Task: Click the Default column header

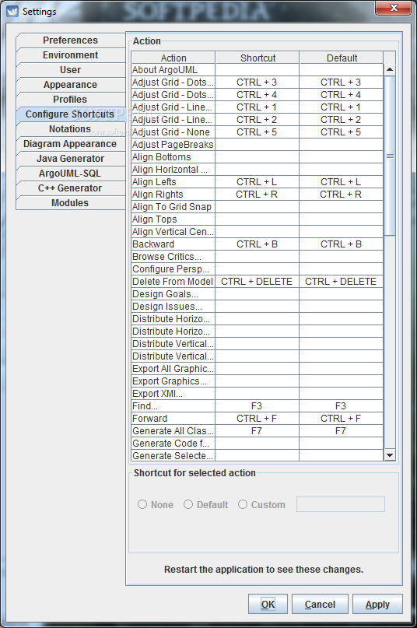Action: tap(342, 58)
